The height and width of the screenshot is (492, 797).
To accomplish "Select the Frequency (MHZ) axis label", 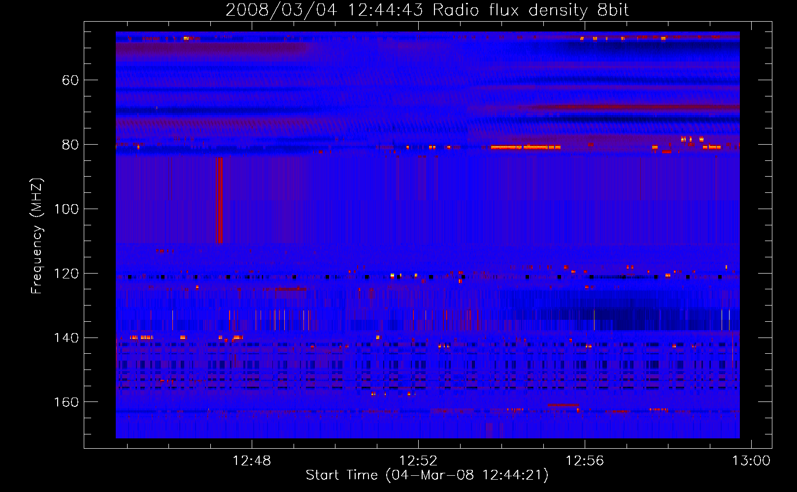I will [x=37, y=236].
